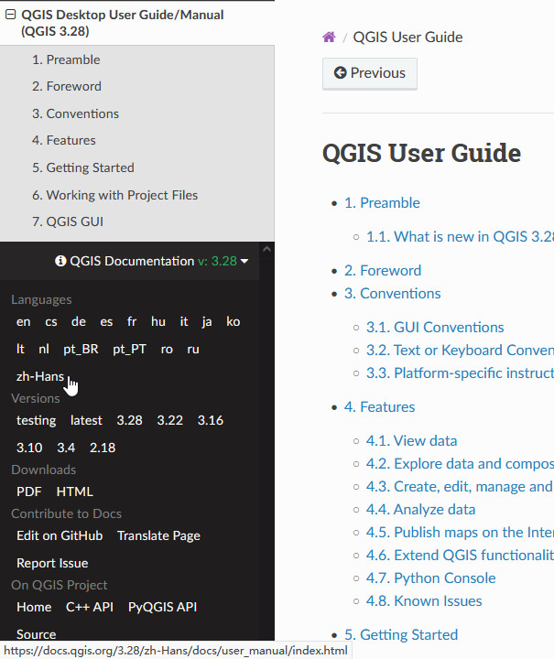Click the purple home breadcrumb icon

(x=329, y=37)
